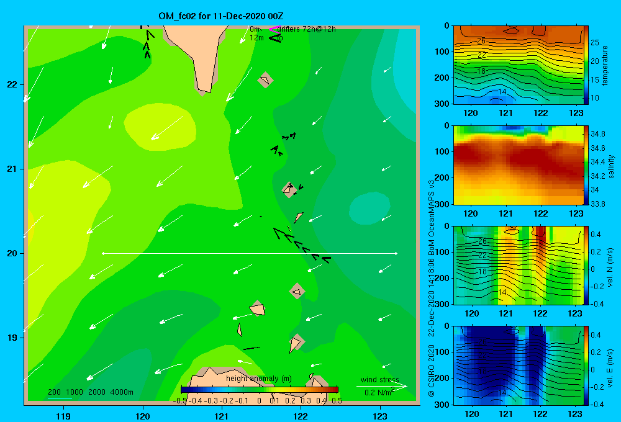The image size is (621, 422).
Task: Click the '25' tick on temperature color bar
Action: pos(595,42)
